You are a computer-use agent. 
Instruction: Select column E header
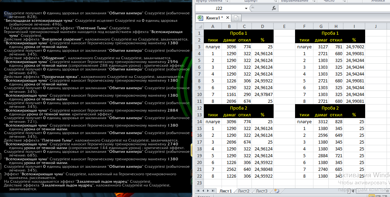click(284, 26)
